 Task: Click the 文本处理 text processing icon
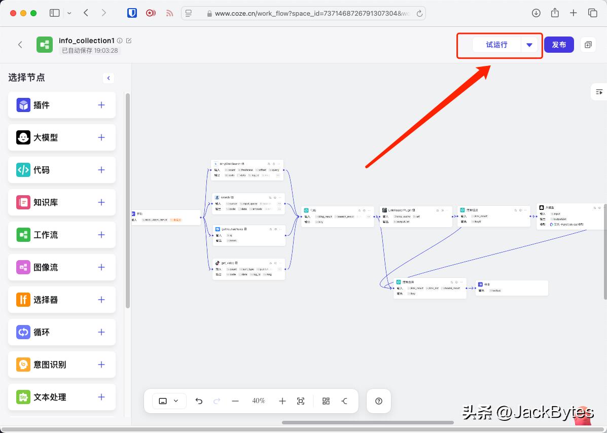point(23,397)
